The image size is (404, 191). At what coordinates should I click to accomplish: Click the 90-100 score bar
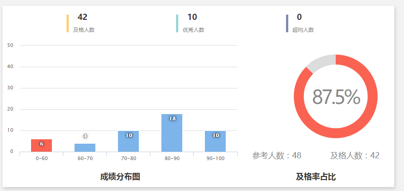tap(215, 141)
